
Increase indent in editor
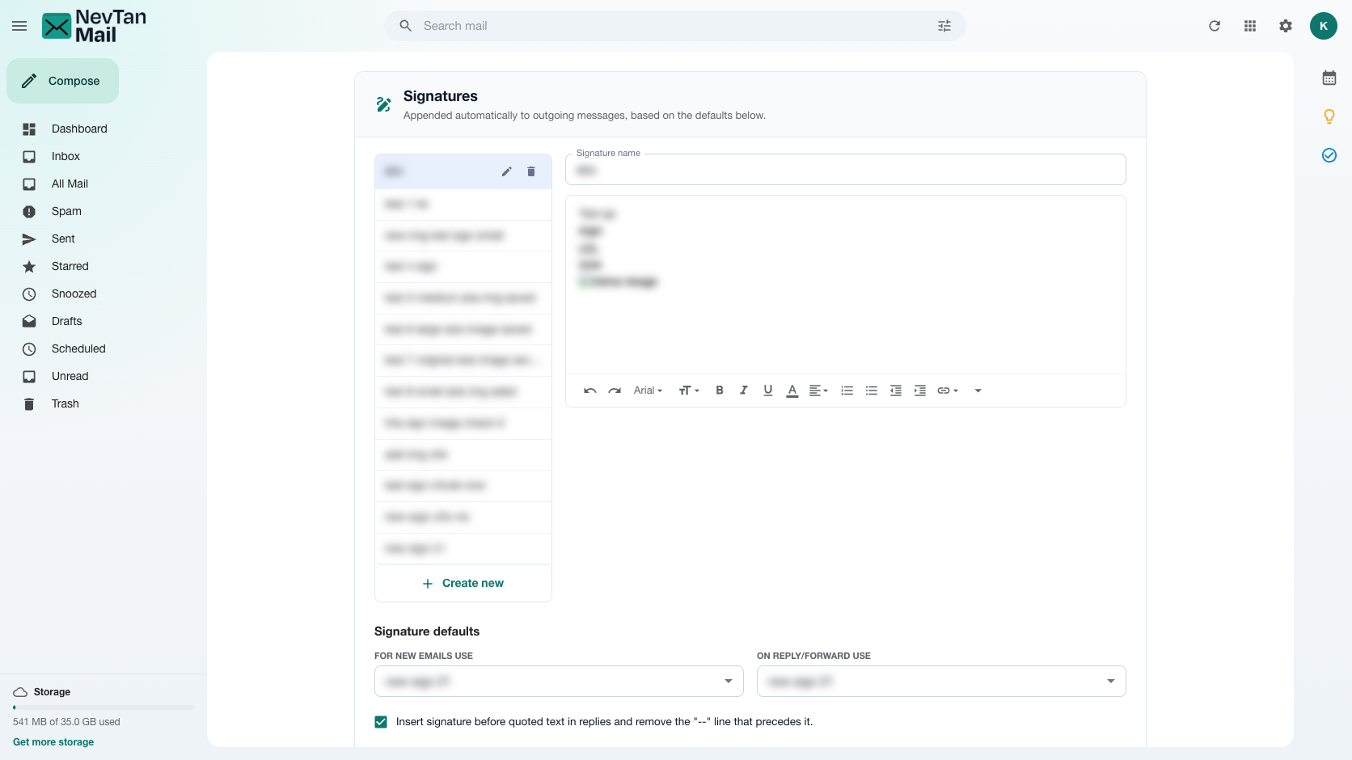click(920, 391)
